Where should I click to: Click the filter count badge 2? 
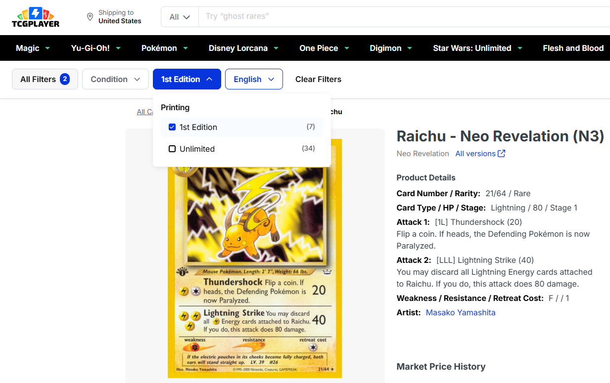(65, 79)
